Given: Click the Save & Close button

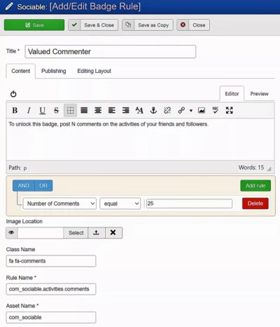Looking at the screenshot, I should click(93, 25).
